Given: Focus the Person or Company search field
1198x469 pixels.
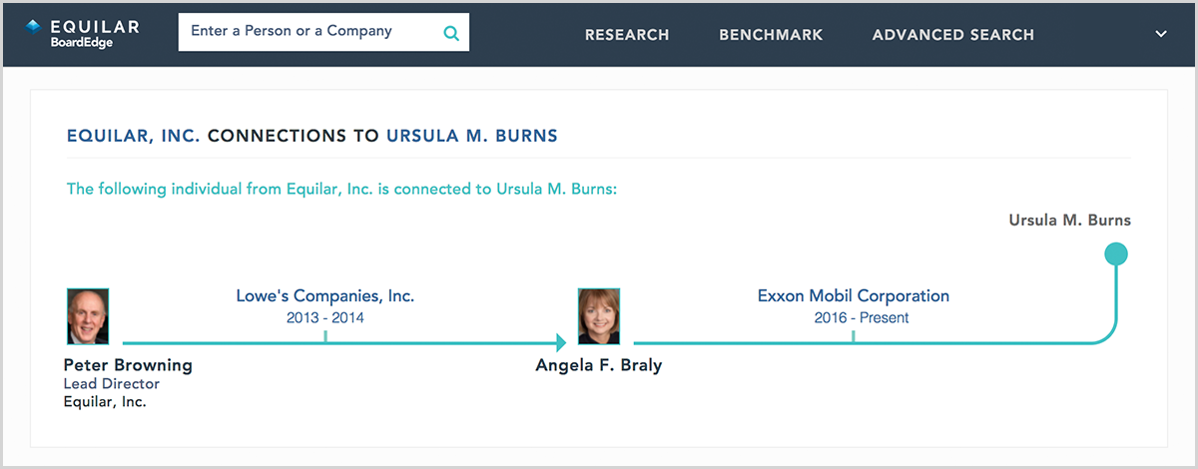Looking at the screenshot, I should point(323,32).
